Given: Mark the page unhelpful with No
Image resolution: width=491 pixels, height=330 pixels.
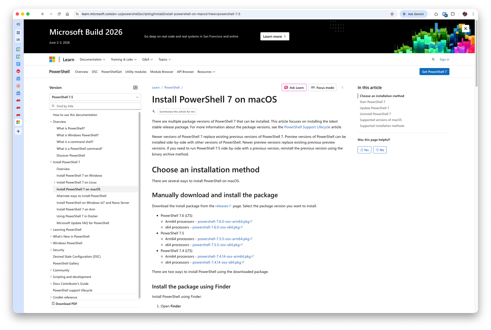Looking at the screenshot, I should coord(380,150).
